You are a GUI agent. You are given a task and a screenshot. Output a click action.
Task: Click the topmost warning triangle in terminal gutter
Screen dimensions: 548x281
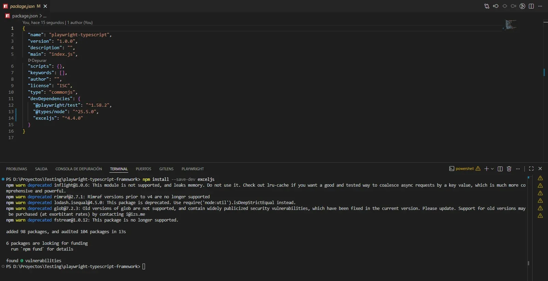coord(540,178)
